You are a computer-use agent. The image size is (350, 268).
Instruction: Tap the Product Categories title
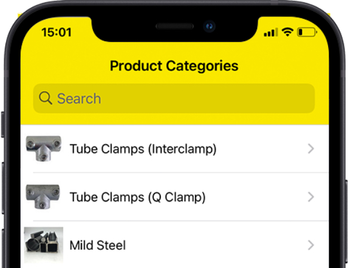click(174, 66)
